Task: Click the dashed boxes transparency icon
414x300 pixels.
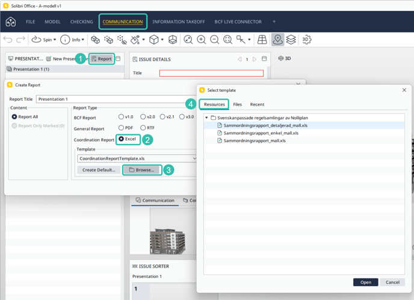Action: point(108,40)
